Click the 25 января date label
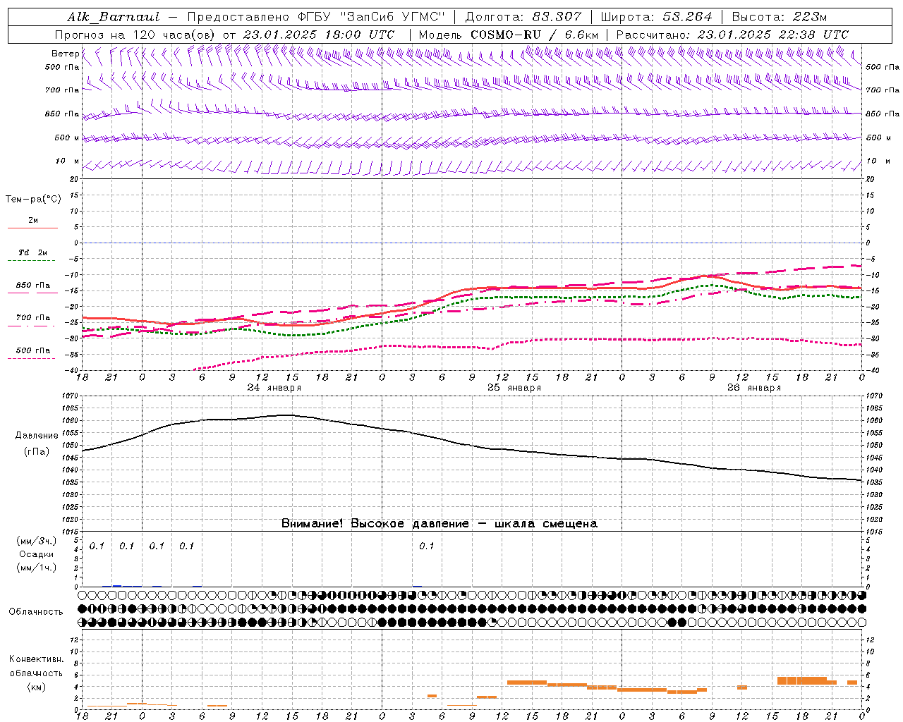This screenshot has width=903, height=722. pos(514,388)
